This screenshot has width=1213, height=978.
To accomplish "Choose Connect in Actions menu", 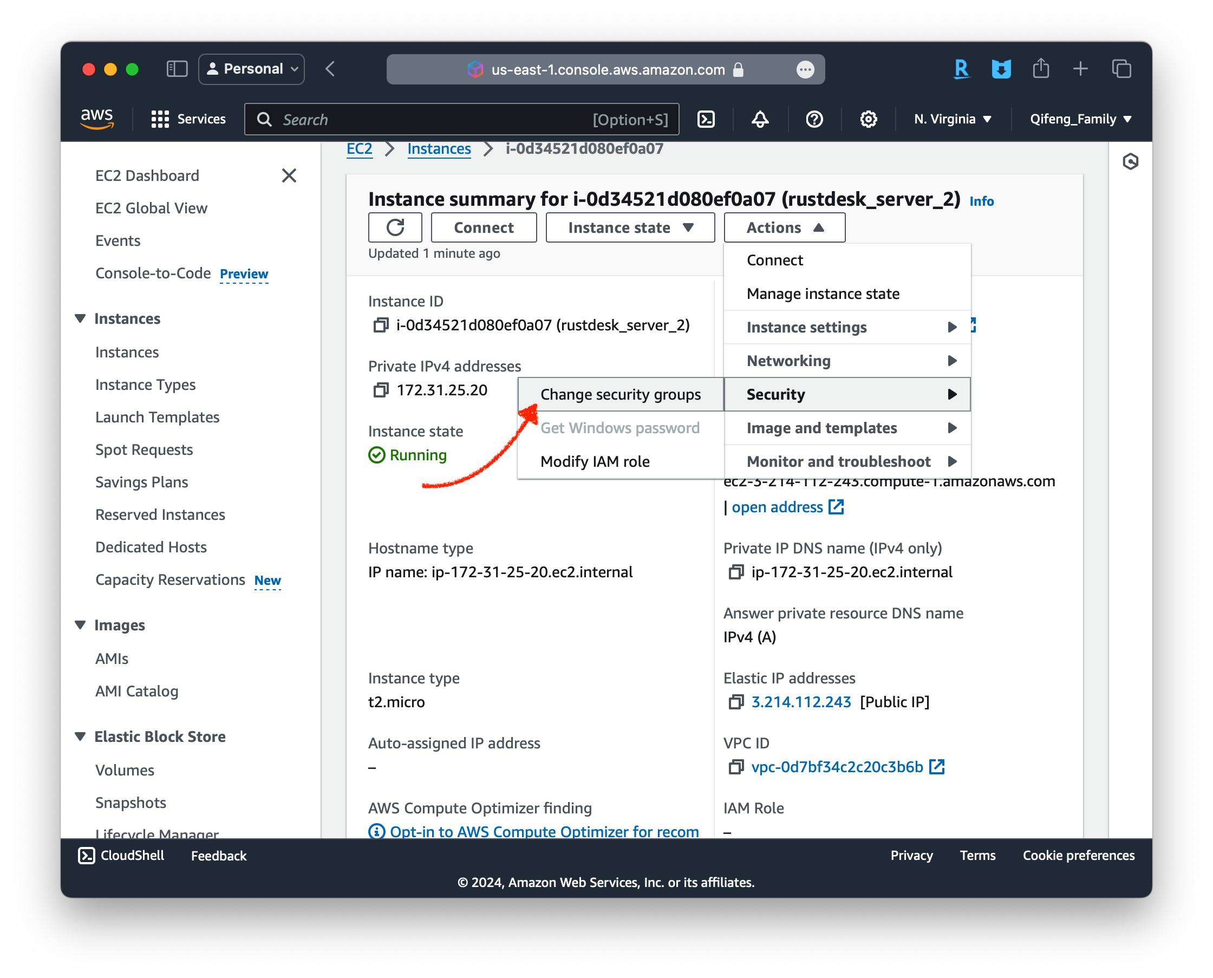I will (x=847, y=260).
